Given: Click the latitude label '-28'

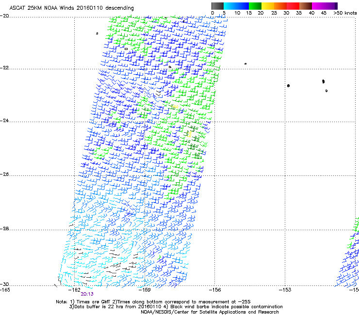Looking at the screenshot, I should pyautogui.click(x=4, y=229).
